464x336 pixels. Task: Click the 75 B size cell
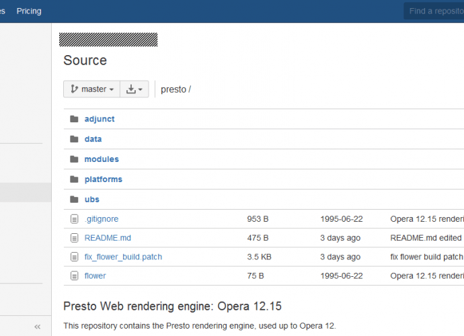point(256,276)
